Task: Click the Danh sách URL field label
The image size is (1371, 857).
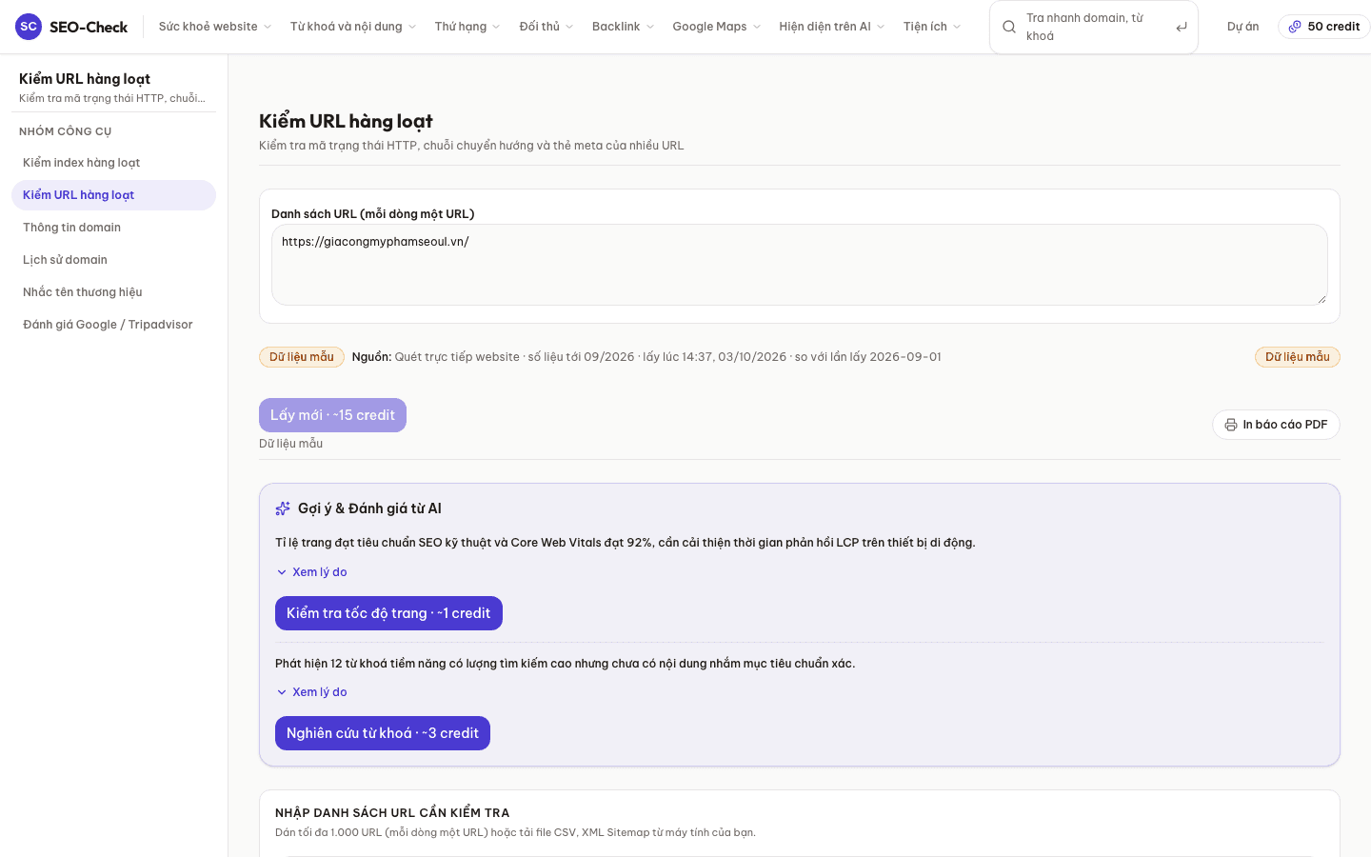Action: tap(373, 214)
